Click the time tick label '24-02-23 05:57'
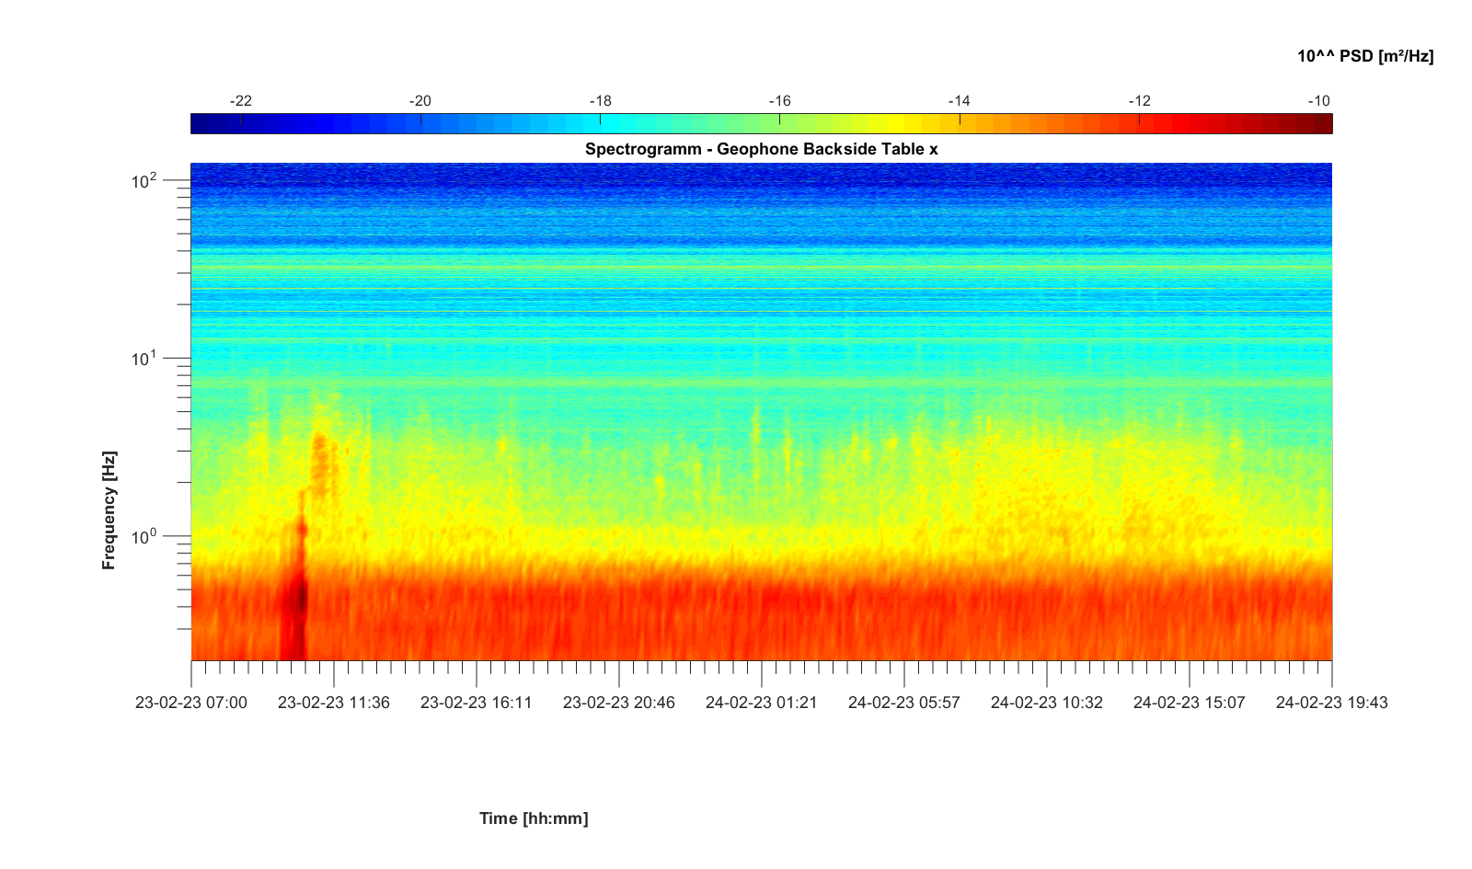Viewport: 1472px width, 869px height. (x=904, y=703)
